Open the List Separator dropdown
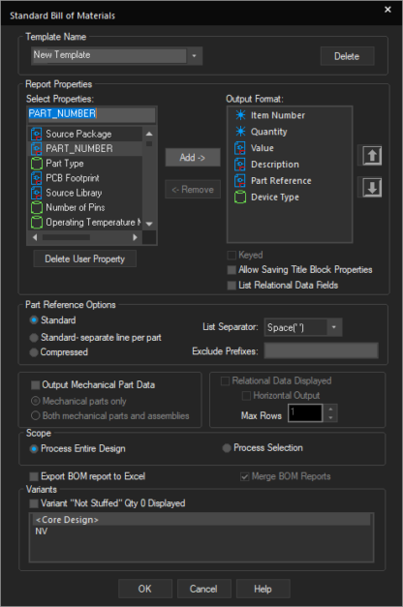403x607 pixels. (333, 327)
